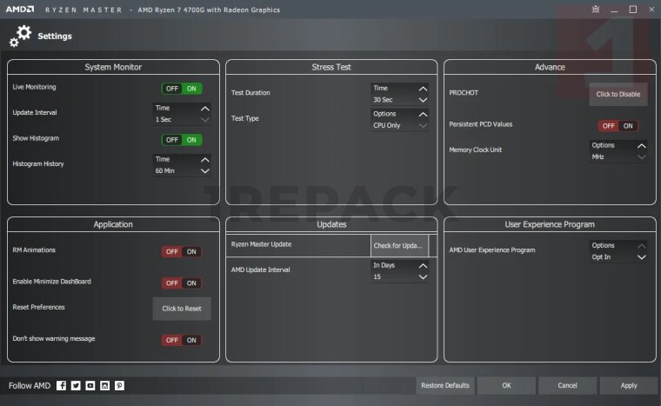Open AMD's Instagram page icon
The height and width of the screenshot is (406, 661).
(104, 385)
